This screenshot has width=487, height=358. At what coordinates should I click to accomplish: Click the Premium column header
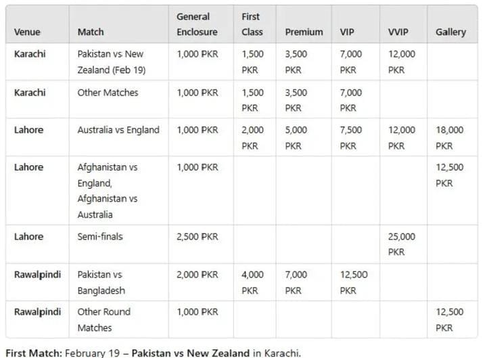click(x=304, y=32)
